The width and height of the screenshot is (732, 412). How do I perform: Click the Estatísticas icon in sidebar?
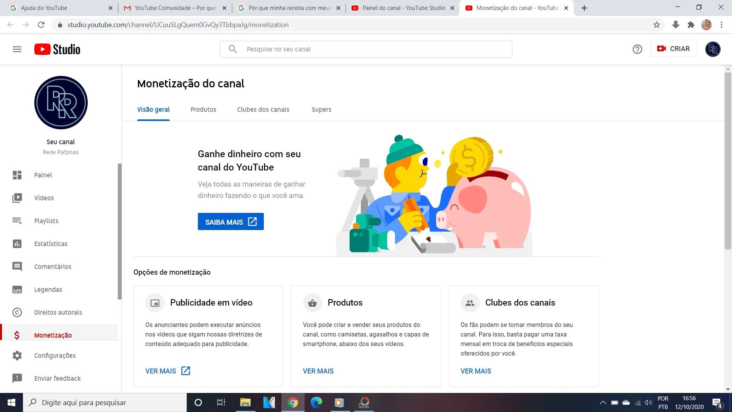pyautogui.click(x=17, y=243)
